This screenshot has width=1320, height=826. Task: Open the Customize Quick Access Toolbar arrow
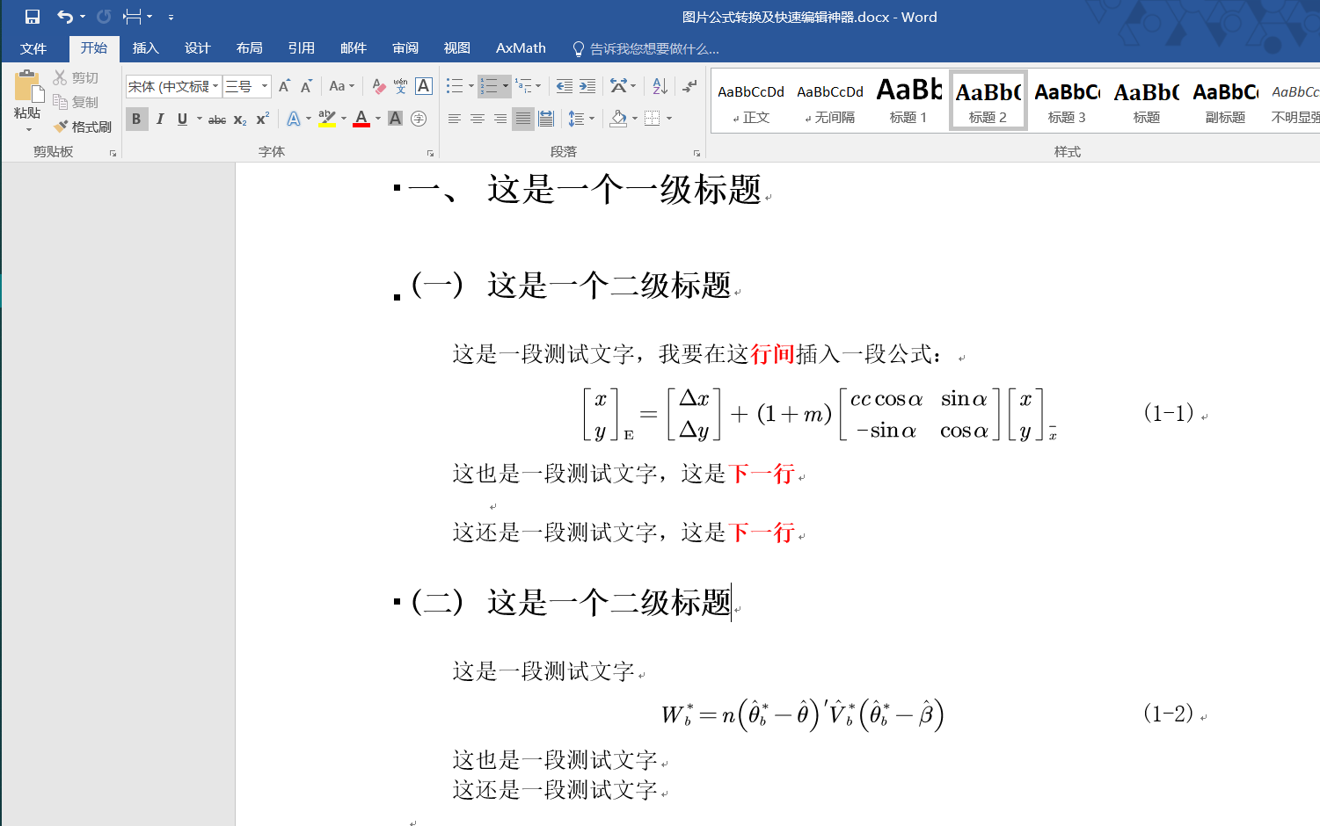tap(171, 17)
